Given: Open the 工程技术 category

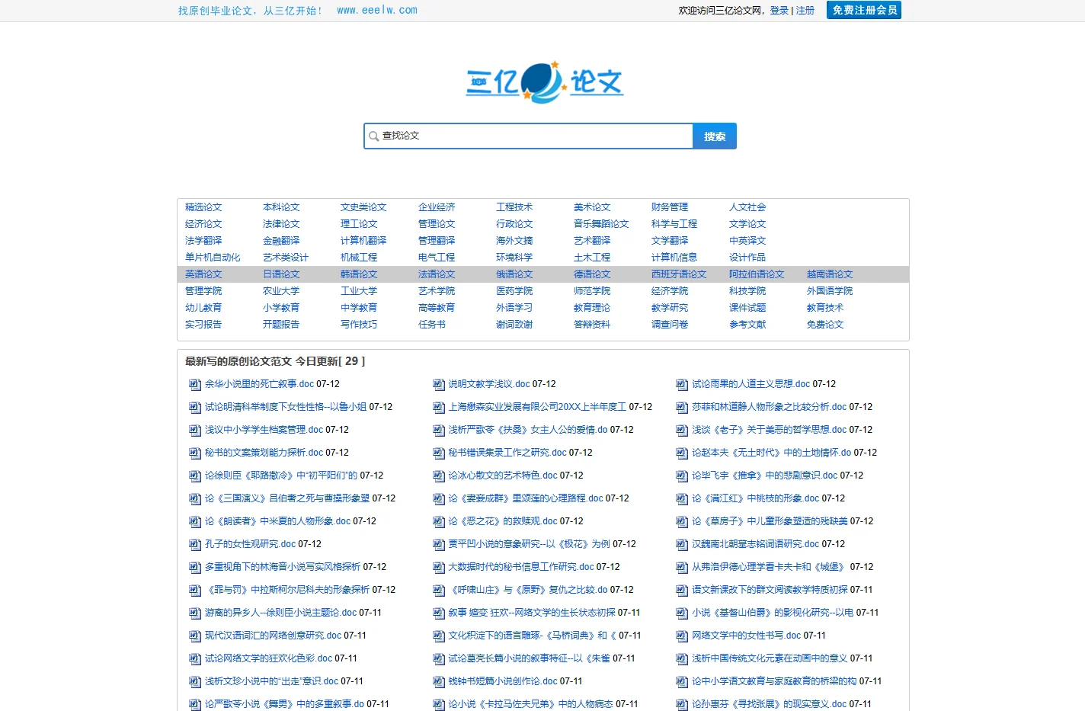Looking at the screenshot, I should pyautogui.click(x=514, y=207).
